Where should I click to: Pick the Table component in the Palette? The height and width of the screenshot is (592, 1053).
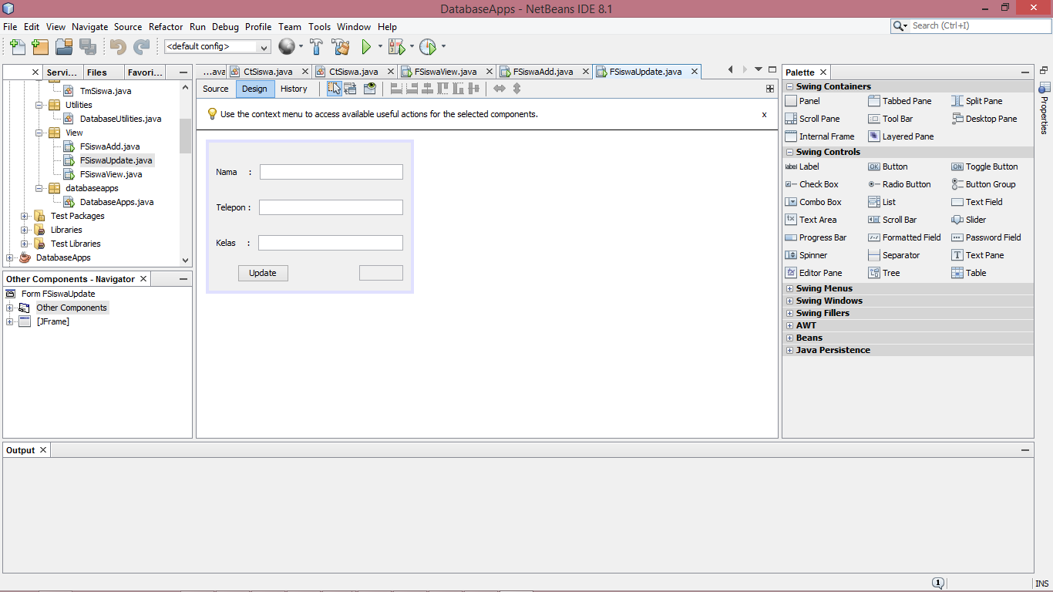point(969,273)
